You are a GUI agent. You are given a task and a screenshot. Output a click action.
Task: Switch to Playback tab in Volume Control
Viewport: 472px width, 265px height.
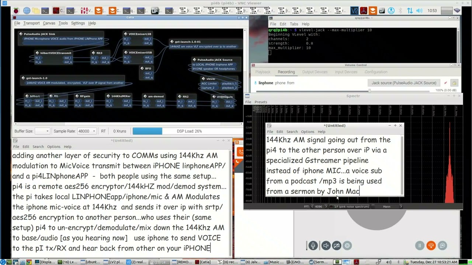coord(263,72)
